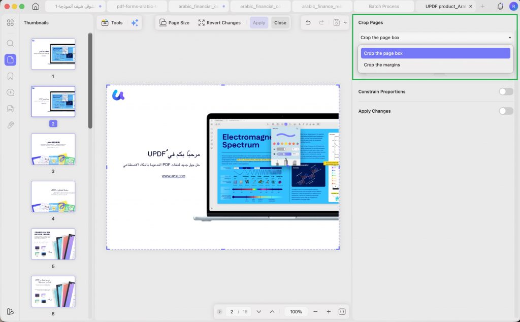This screenshot has height=322, width=520.
Task: Select page 4 thumbnail
Action: tap(53, 197)
